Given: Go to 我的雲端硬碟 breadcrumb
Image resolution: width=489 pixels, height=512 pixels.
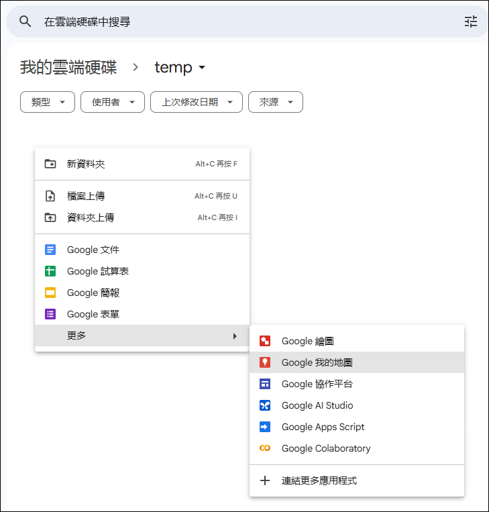Looking at the screenshot, I should point(68,67).
